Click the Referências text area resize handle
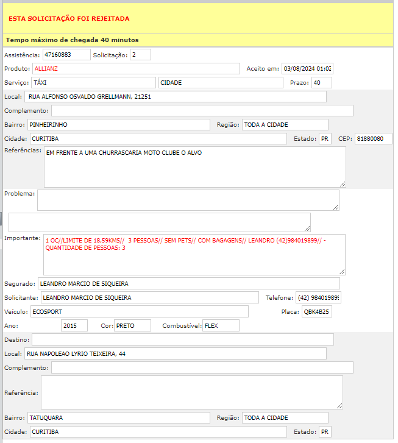The width and height of the screenshot is (398, 443). coord(343,183)
